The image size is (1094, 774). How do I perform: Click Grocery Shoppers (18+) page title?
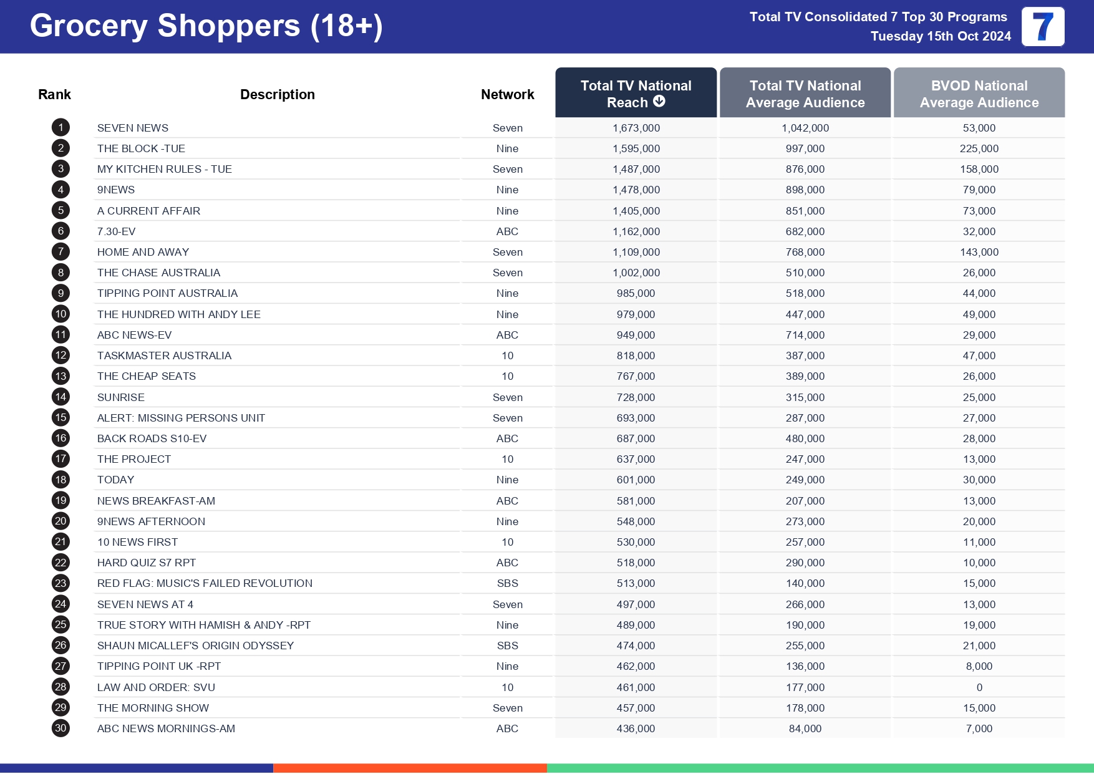[x=206, y=26]
